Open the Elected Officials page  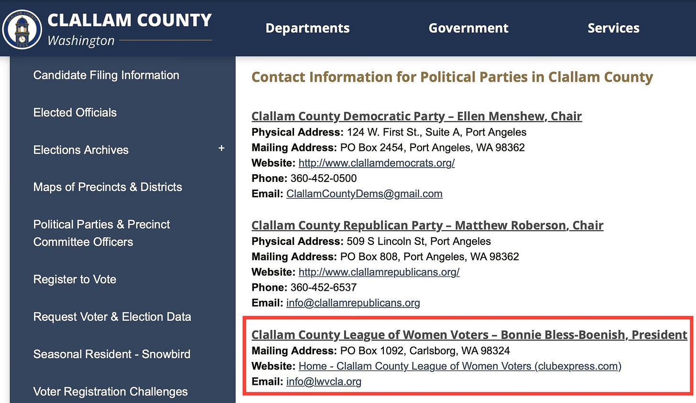(75, 112)
